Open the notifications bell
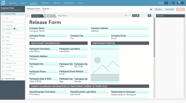 [x=178, y=3]
